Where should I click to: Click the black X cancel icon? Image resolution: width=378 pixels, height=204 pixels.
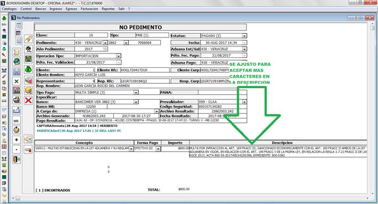(17, 81)
